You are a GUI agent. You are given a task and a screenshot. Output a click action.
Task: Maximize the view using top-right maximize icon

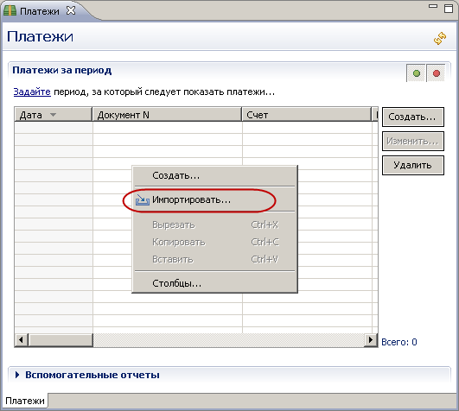449,8
